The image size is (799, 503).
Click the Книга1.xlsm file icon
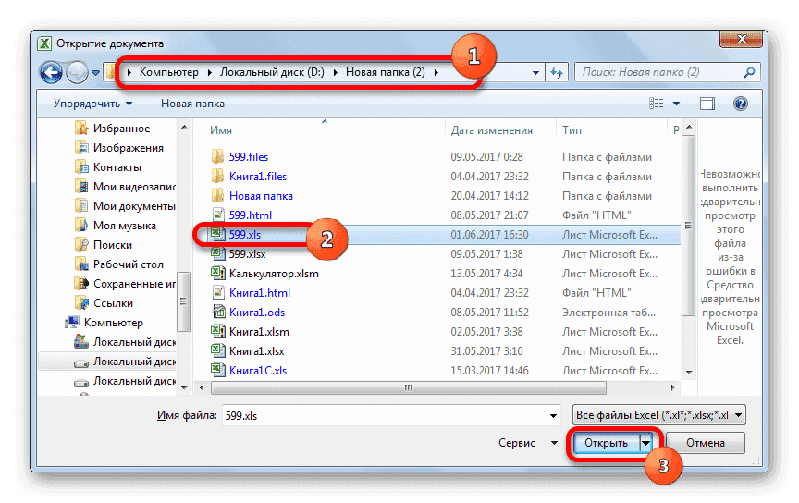(217, 331)
